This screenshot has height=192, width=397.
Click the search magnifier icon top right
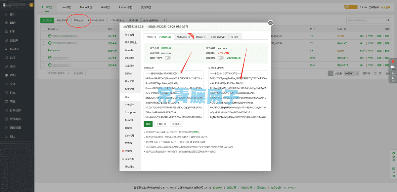point(388,20)
